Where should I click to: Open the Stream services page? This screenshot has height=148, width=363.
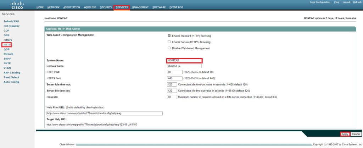9,54
